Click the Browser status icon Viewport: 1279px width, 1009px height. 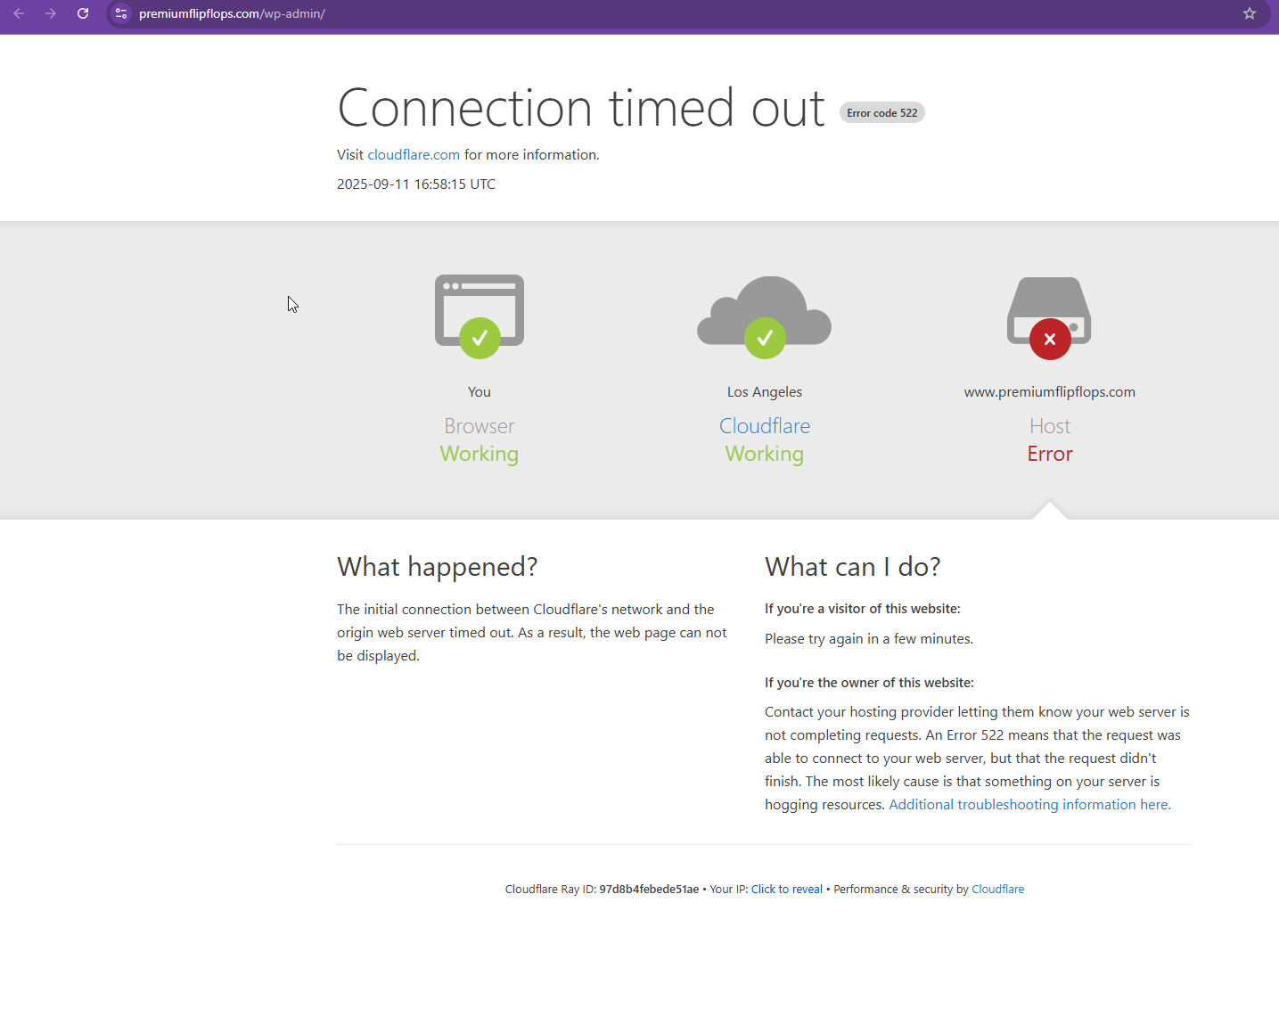click(480, 316)
